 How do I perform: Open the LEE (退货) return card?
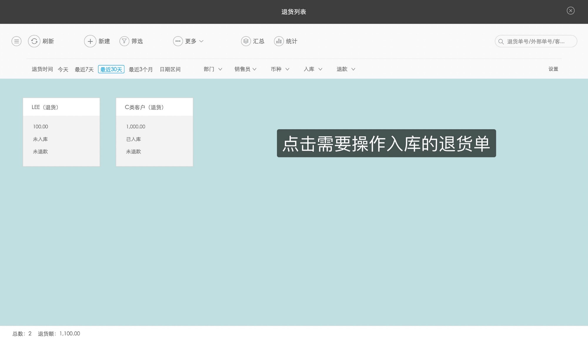[61, 132]
